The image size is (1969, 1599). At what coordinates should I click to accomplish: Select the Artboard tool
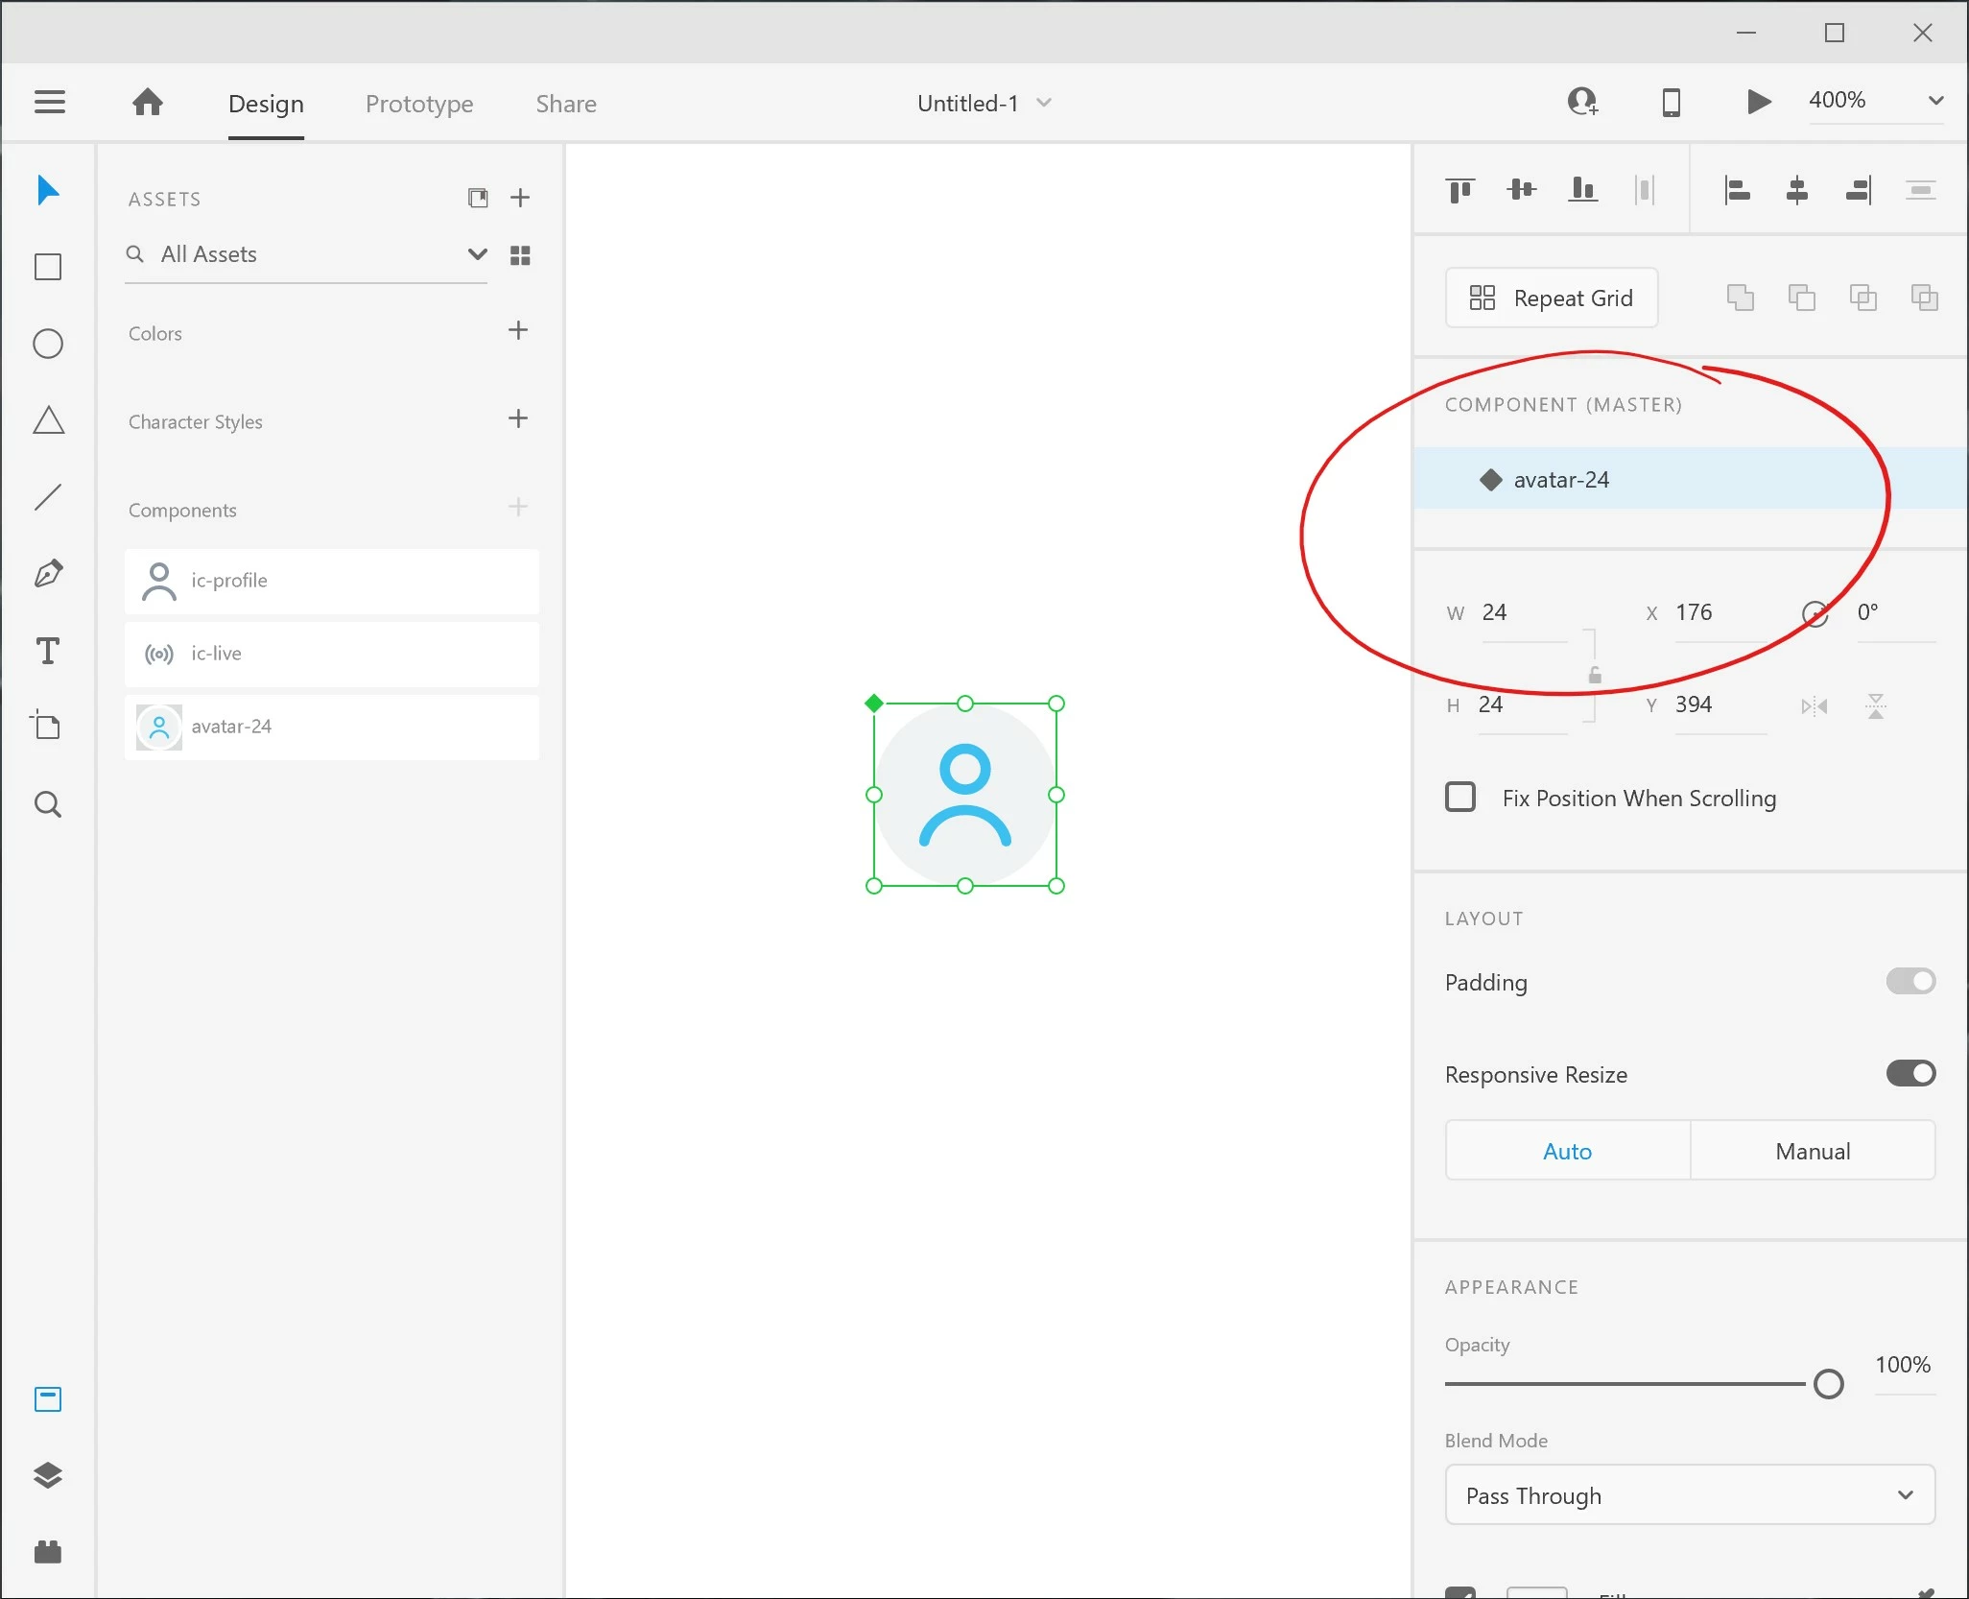coord(48,726)
